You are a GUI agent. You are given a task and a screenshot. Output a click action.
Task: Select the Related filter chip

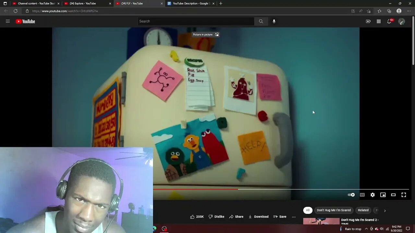pos(363,210)
